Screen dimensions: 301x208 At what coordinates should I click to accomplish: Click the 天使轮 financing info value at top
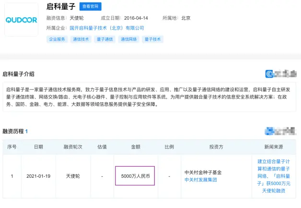[77, 18]
